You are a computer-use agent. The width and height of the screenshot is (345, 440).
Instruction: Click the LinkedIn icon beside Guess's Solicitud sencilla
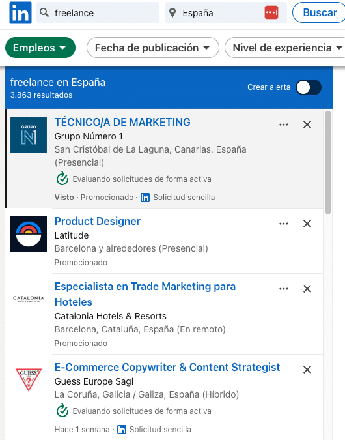121,430
